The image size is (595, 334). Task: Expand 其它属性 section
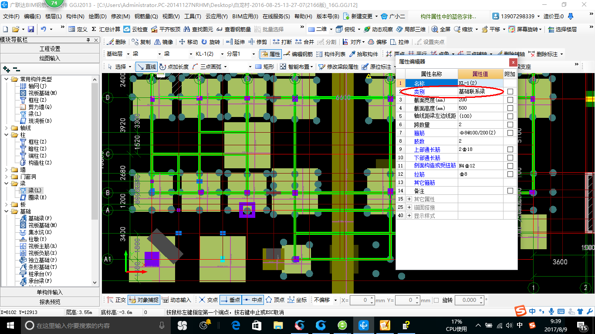tap(409, 199)
